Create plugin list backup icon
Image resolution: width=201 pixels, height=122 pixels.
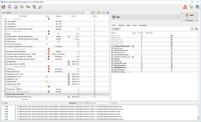tap(196, 29)
